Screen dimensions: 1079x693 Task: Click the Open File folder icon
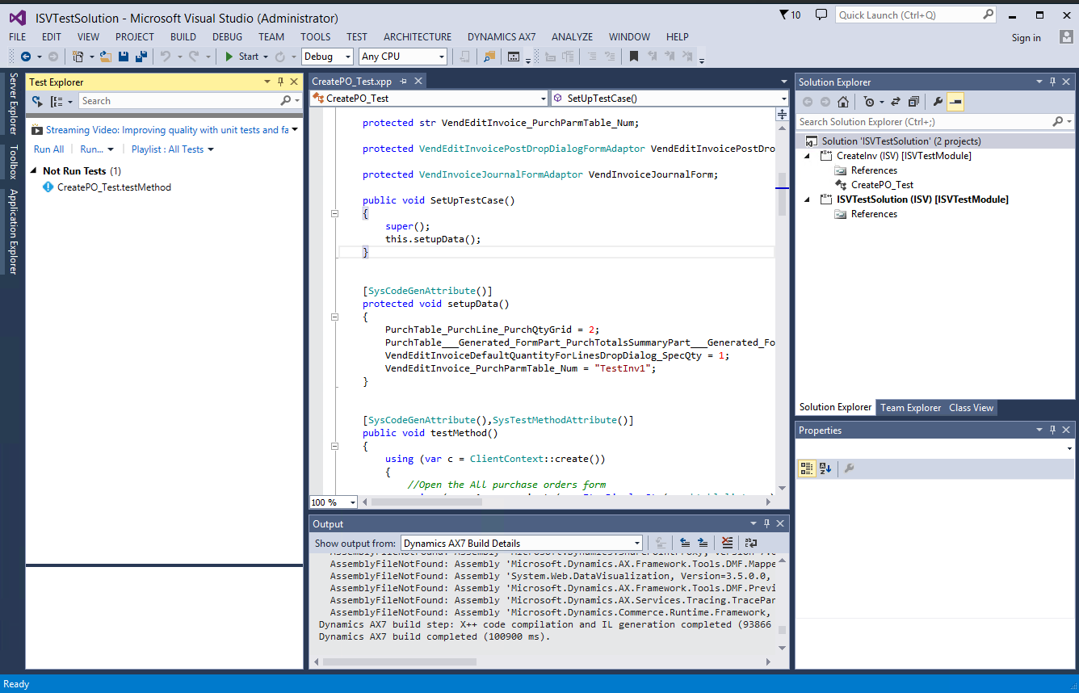pyautogui.click(x=106, y=57)
